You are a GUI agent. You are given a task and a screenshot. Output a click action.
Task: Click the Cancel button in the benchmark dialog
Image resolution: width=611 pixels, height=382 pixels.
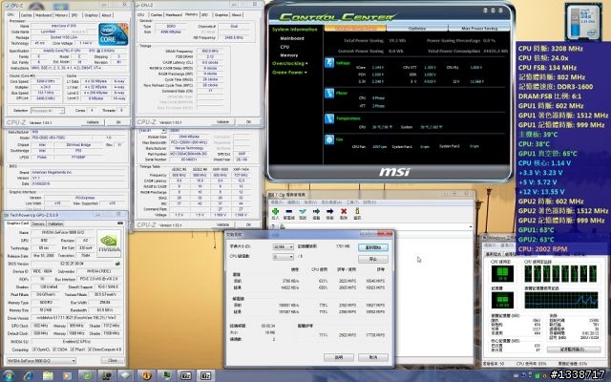tap(373, 357)
